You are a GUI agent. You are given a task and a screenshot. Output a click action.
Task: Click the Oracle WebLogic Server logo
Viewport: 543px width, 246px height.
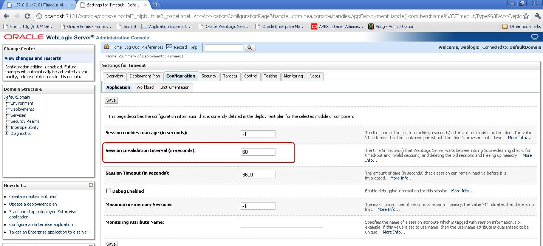coord(24,37)
